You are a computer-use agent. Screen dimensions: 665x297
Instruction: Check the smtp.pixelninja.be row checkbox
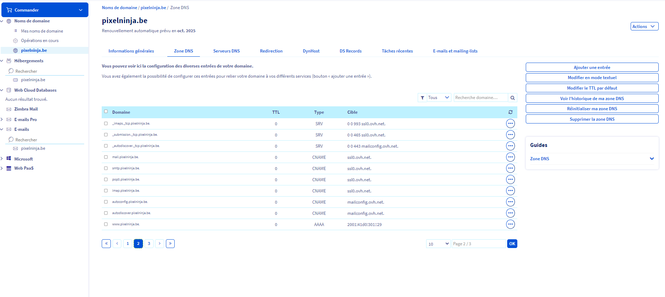click(x=106, y=168)
